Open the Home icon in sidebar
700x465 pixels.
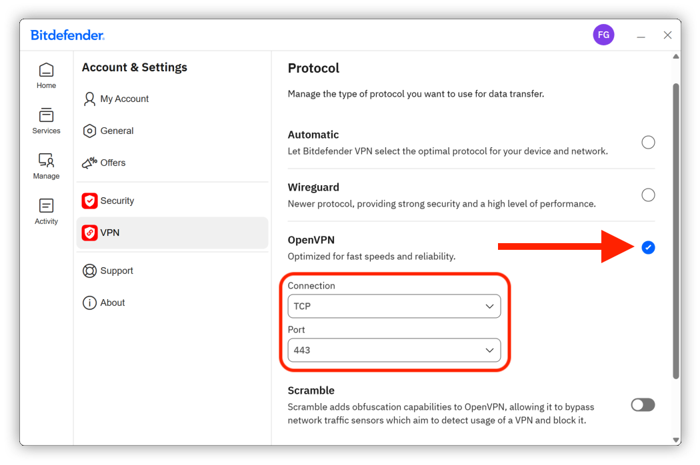[x=46, y=70]
